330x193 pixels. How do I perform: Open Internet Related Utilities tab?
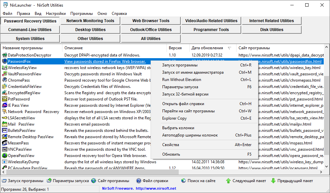[272, 21]
